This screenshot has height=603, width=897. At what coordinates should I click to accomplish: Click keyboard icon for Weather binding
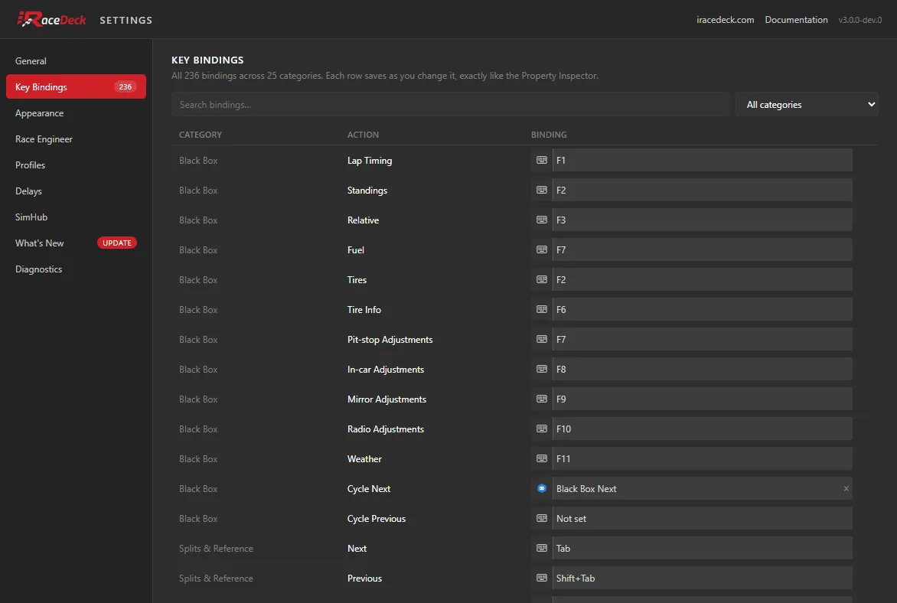pos(541,458)
